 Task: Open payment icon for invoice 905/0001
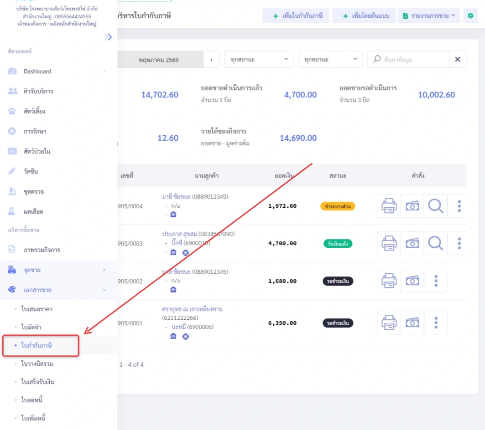click(412, 323)
